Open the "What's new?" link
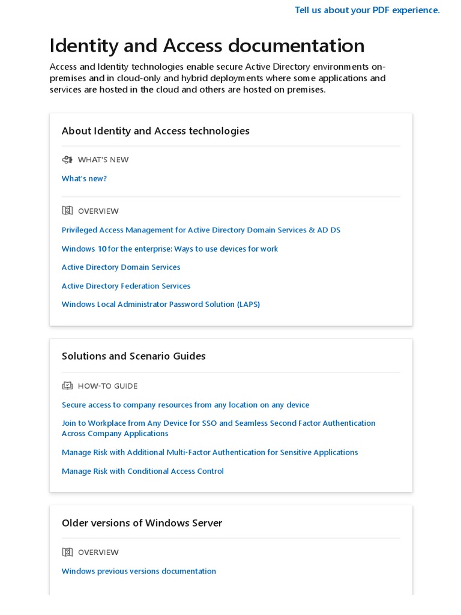The height and width of the screenshot is (615, 461). 84,178
